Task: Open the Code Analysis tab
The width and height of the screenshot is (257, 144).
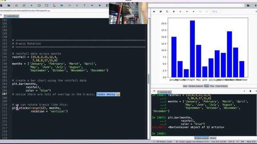Action: click(221, 86)
